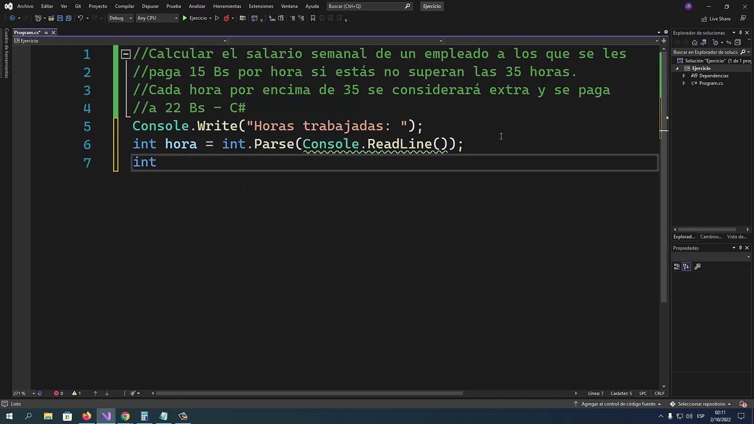Switch to the Cambios tab
754x424 pixels.
[x=711, y=237]
